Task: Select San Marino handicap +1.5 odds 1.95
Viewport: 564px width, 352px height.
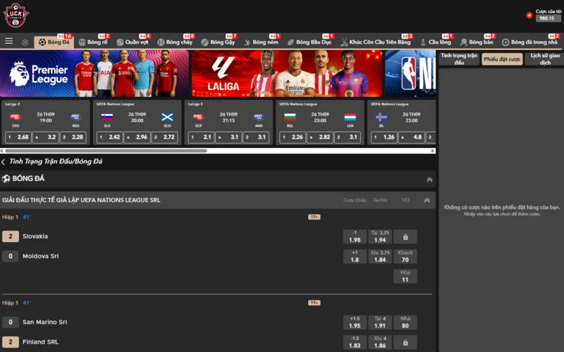Action: [355, 322]
